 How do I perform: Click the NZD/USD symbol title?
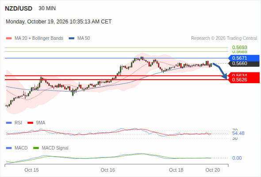[19, 8]
